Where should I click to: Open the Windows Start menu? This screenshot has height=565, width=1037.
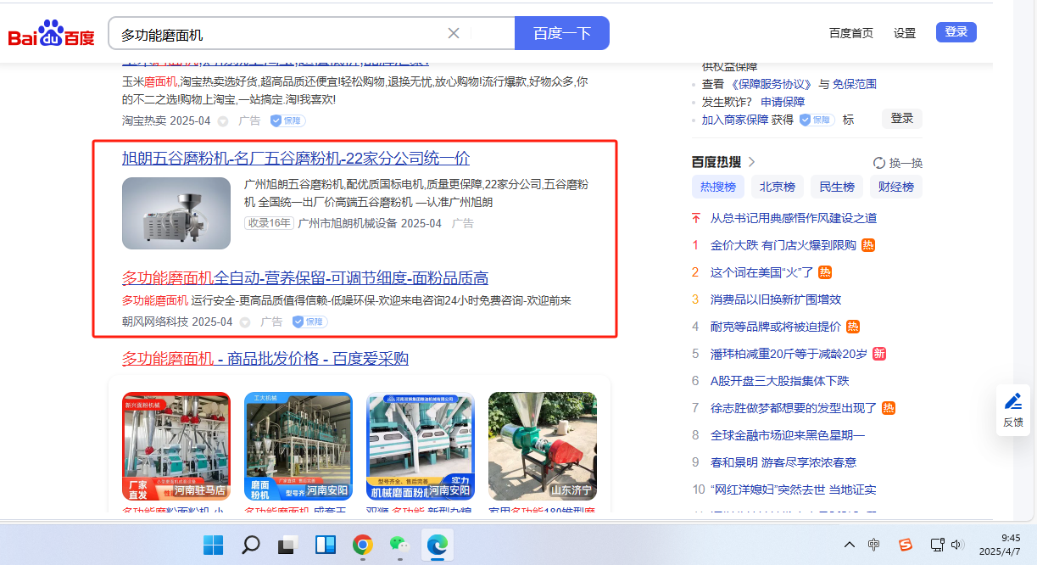point(214,545)
